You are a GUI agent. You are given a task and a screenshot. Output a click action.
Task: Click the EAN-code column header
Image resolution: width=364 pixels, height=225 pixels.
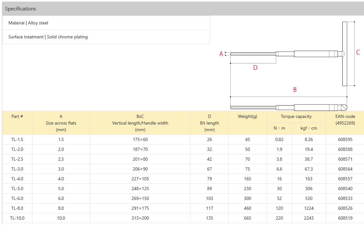coord(345,119)
